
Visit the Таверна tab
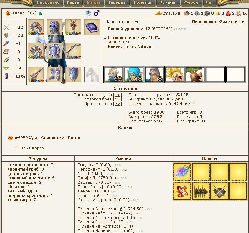117,3
